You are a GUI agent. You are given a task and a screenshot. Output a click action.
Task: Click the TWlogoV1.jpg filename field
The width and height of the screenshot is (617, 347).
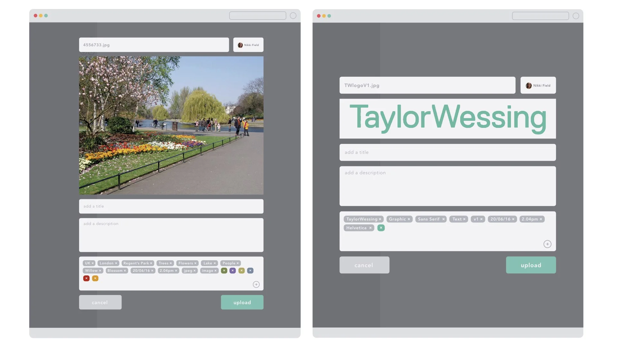tap(427, 85)
